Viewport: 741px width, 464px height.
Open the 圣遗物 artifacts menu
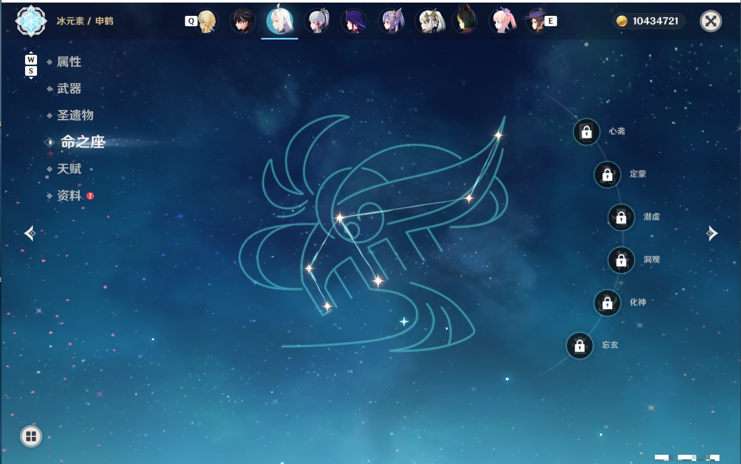[x=75, y=115]
